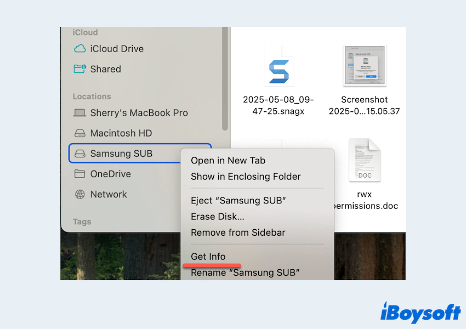Click Remove from Sidebar option

tap(238, 232)
